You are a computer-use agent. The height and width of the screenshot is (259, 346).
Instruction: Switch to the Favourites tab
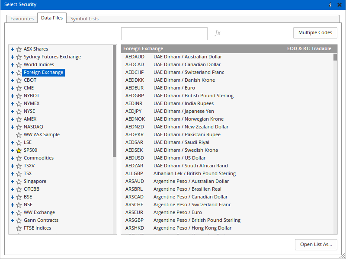coord(22,19)
